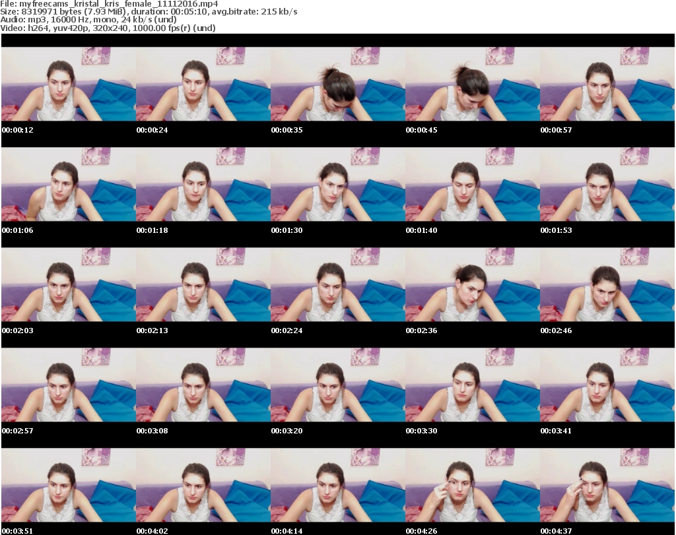Click the timestamp text 00:04:37
This screenshot has height=535, width=676.
point(556,531)
